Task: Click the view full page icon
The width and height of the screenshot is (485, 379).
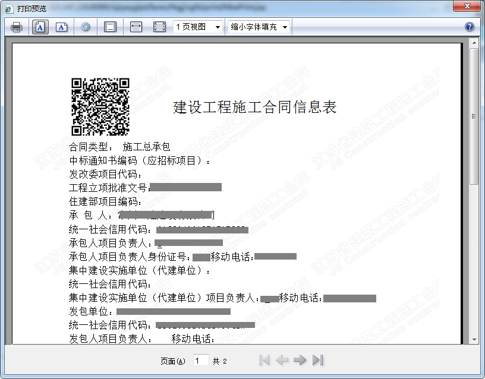Action: (x=159, y=27)
